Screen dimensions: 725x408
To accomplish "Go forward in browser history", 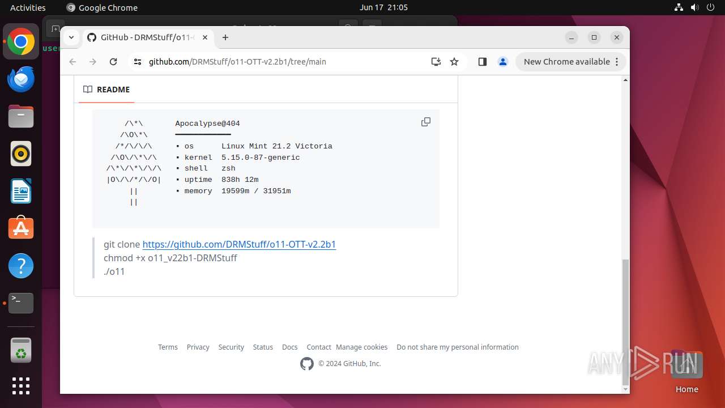I will tap(93, 62).
